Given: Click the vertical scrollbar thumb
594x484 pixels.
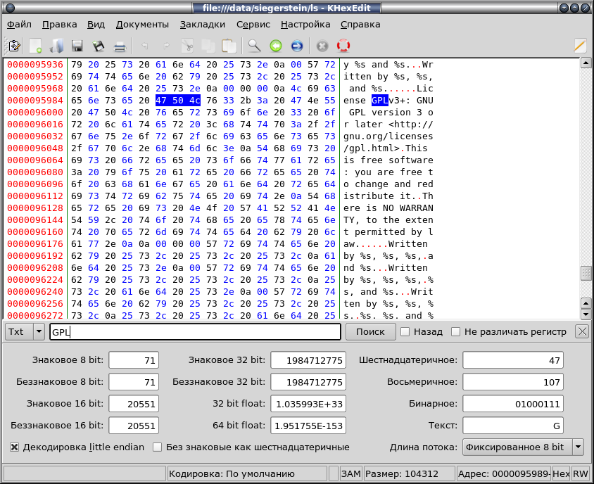Looking at the screenshot, I should click(586, 273).
